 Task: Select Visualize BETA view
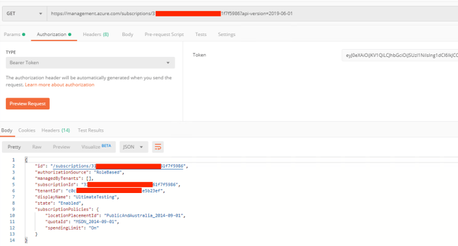(96, 147)
